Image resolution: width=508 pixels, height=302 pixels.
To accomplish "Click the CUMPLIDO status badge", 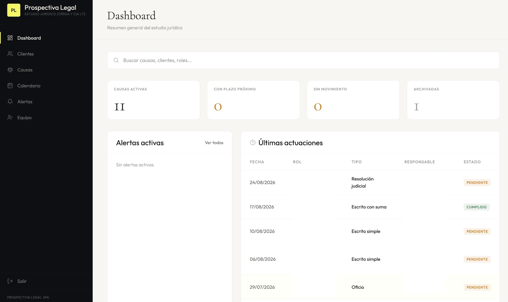I will pyautogui.click(x=477, y=207).
